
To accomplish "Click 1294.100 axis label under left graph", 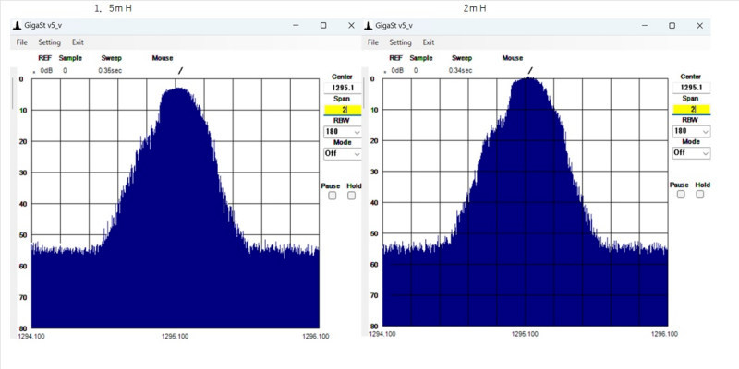I will coord(31,336).
